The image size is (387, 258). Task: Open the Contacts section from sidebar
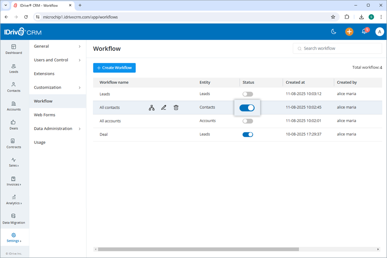14,87
